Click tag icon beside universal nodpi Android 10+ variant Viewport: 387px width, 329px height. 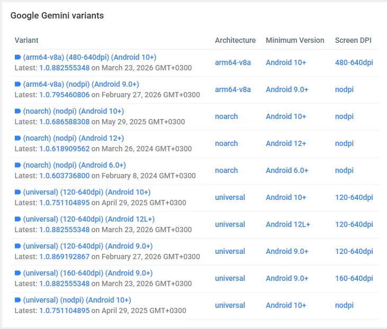[17, 300]
